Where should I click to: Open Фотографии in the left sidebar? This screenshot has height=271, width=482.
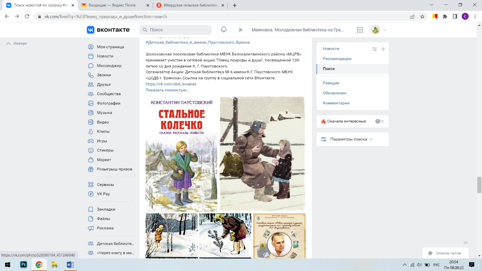[x=109, y=103]
